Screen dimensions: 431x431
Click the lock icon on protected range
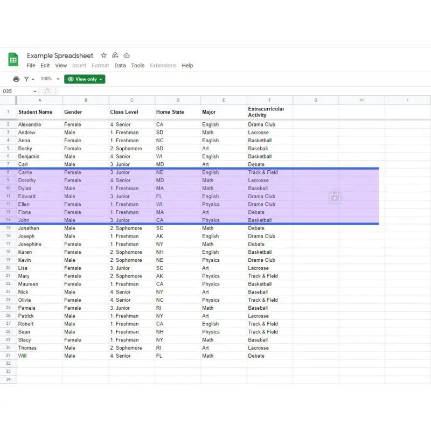pyautogui.click(x=335, y=197)
